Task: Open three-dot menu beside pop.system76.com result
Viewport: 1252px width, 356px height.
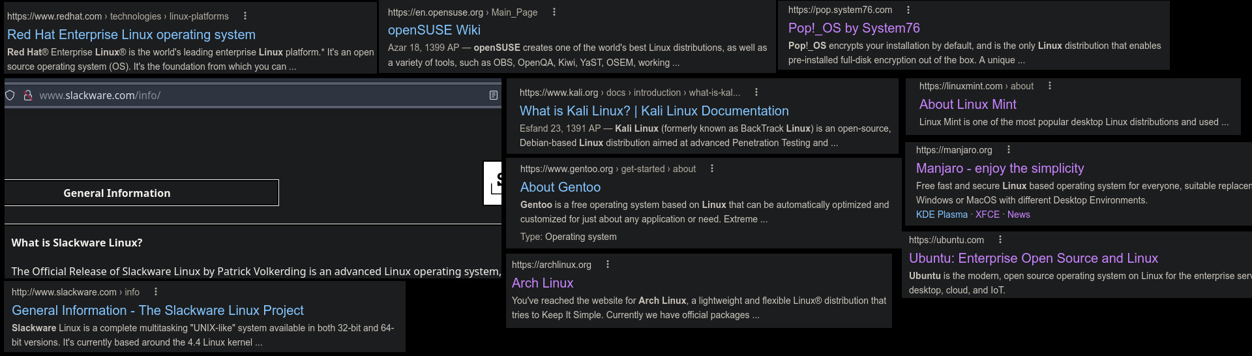Action: [908, 10]
